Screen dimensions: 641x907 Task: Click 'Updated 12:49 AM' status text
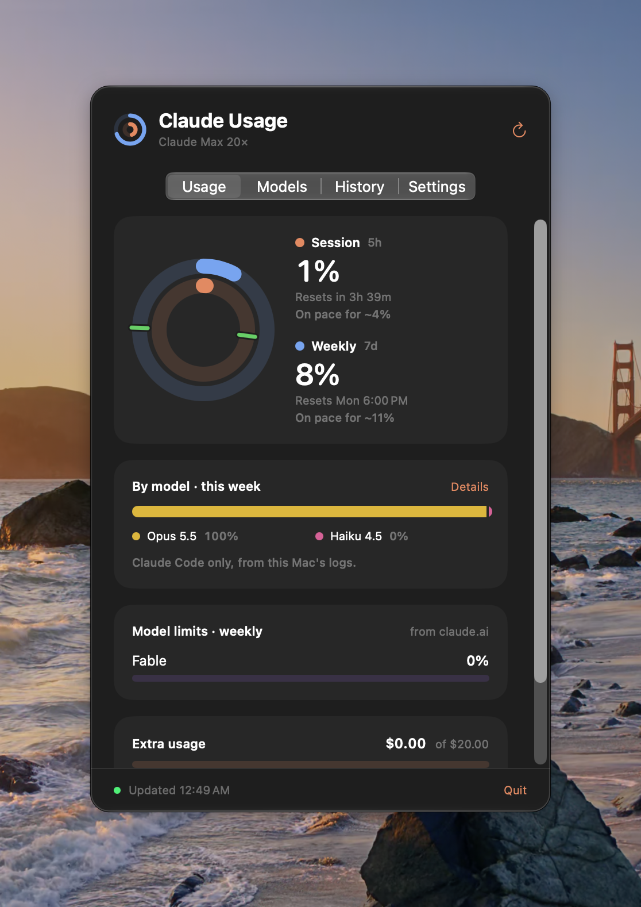[179, 790]
